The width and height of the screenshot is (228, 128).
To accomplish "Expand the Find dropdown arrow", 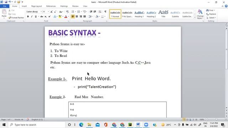I will click(214, 10).
